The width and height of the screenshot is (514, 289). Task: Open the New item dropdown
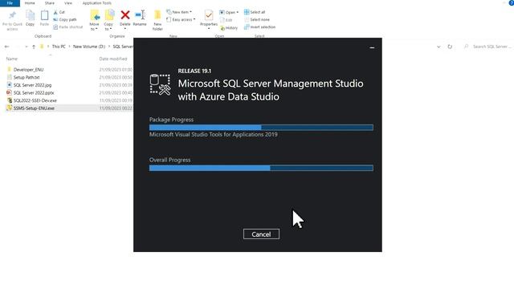[179, 12]
